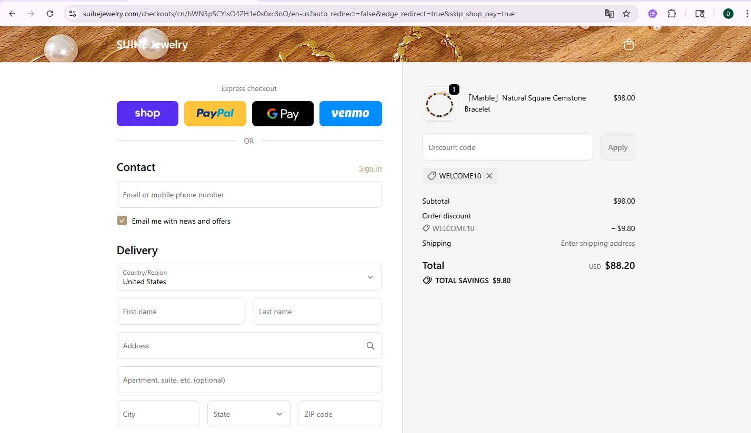
Task: Click the Last name field
Action: [x=317, y=312]
